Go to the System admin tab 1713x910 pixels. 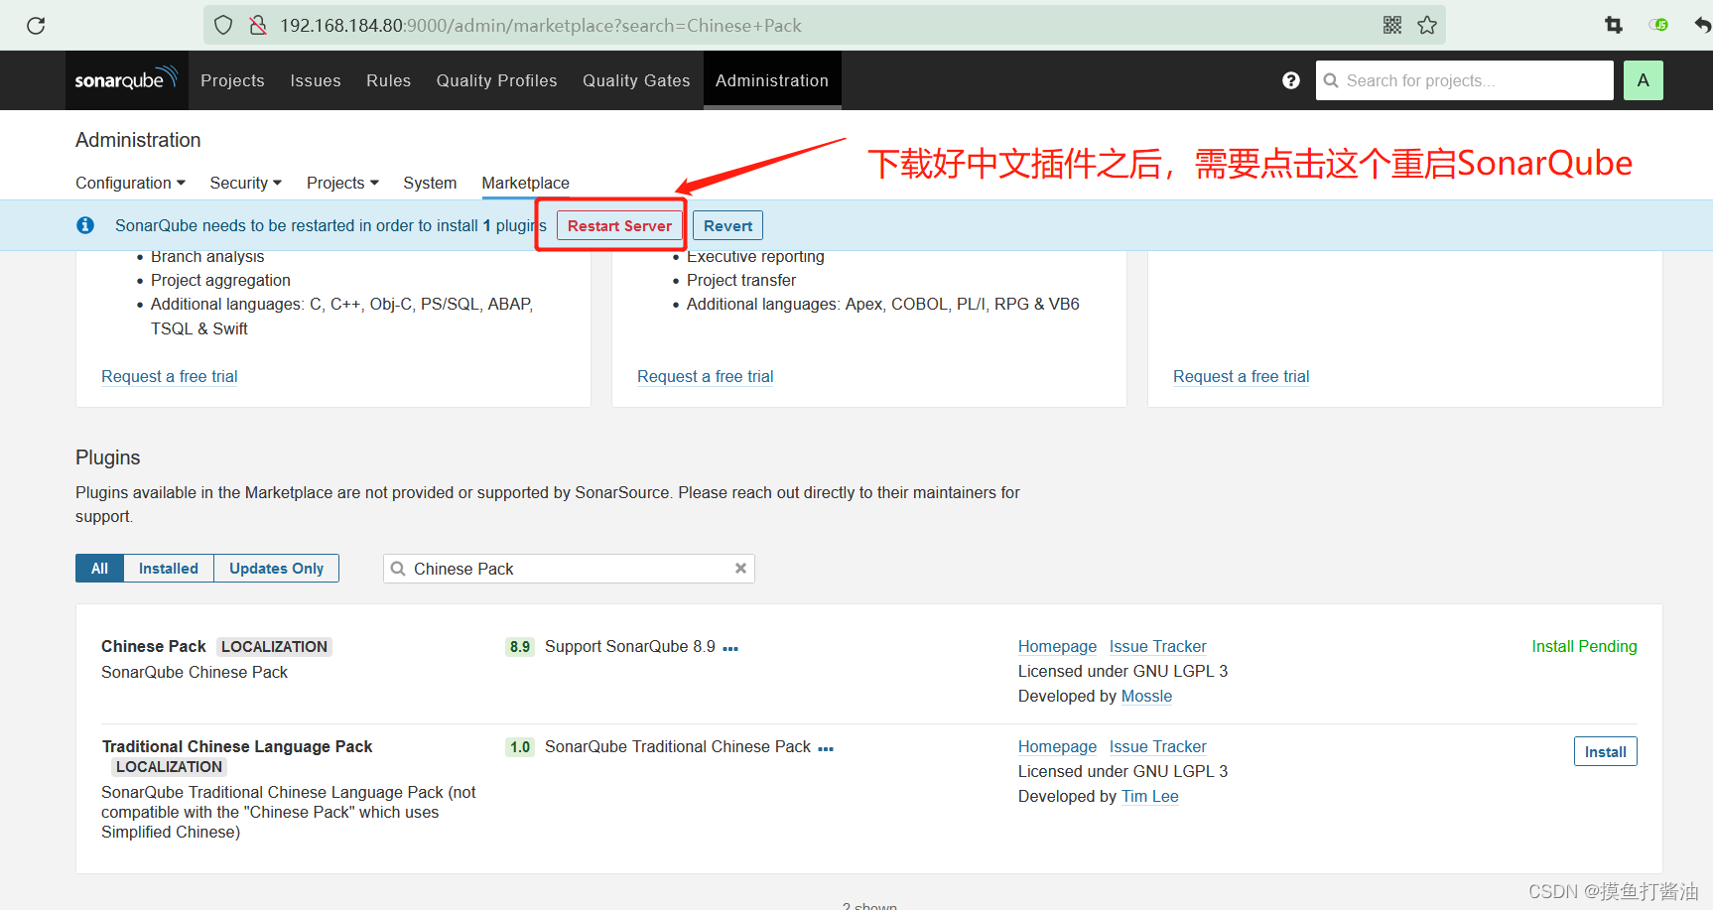[430, 183]
